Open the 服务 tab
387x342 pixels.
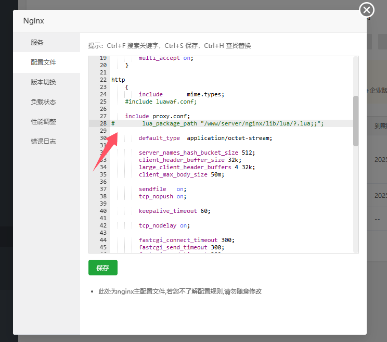(47, 43)
